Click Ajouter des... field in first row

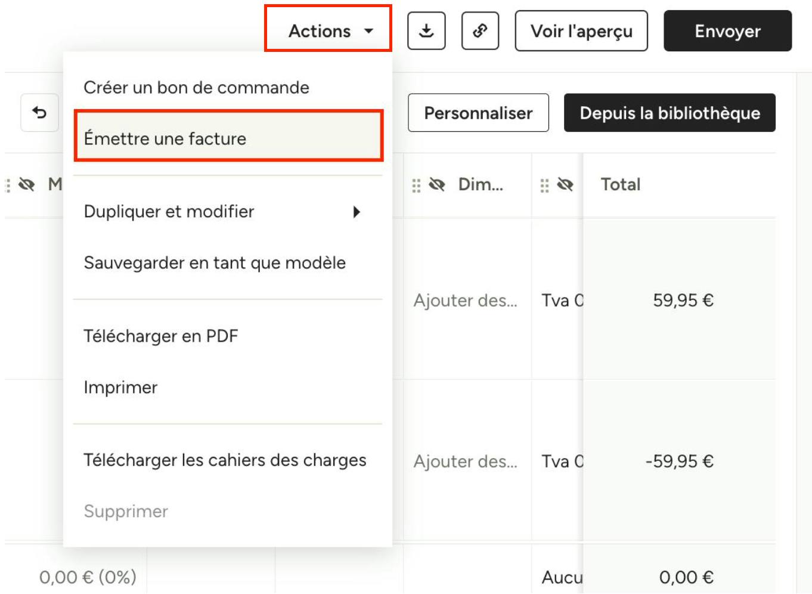(466, 300)
